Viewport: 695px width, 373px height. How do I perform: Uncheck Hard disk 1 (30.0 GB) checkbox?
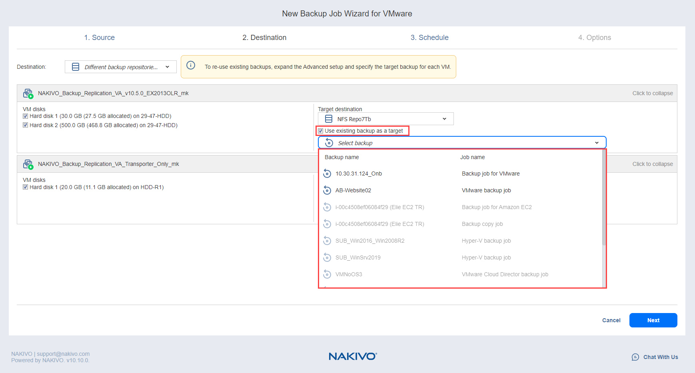[x=26, y=116]
